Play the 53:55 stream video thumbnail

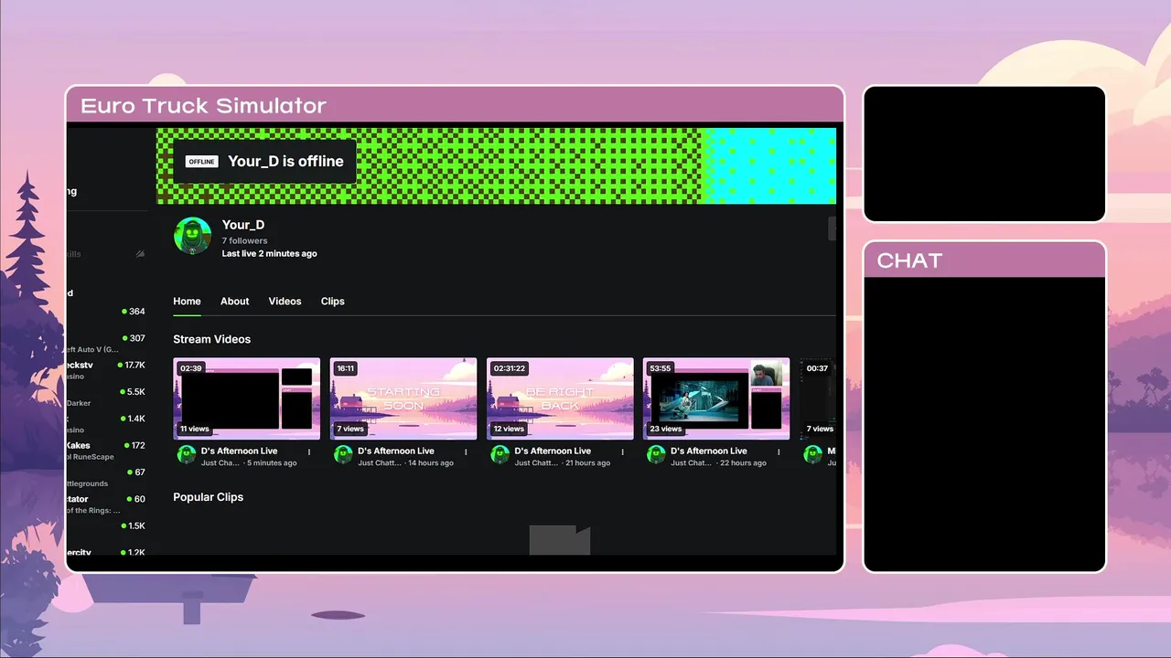[716, 398]
